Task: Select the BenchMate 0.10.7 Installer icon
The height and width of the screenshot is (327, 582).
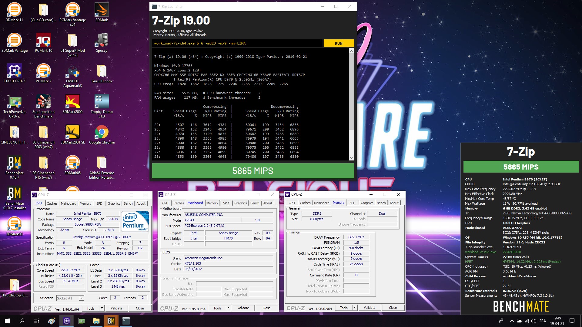Action: (x=14, y=198)
